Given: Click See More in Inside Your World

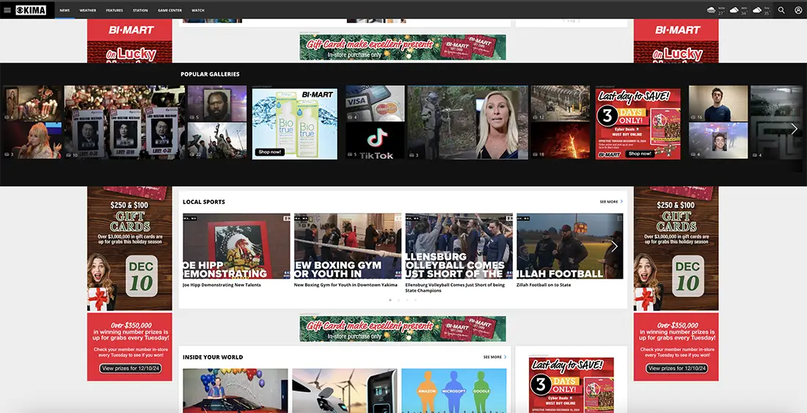Looking at the screenshot, I should click(x=494, y=357).
